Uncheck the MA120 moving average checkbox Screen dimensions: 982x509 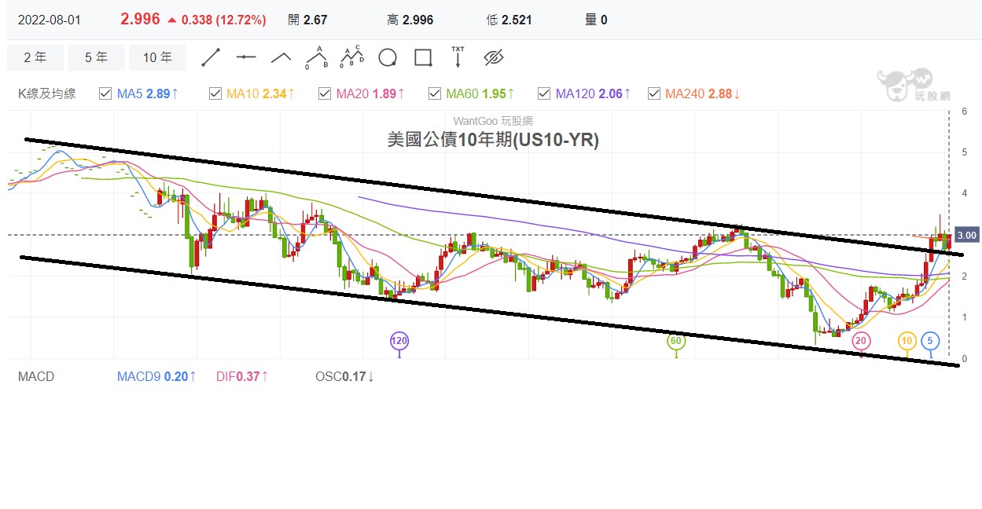tap(544, 93)
